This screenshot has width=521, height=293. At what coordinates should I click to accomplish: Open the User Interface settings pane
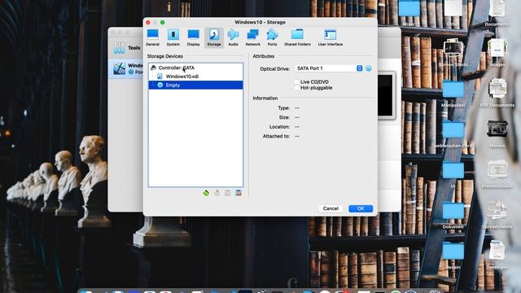[331, 37]
